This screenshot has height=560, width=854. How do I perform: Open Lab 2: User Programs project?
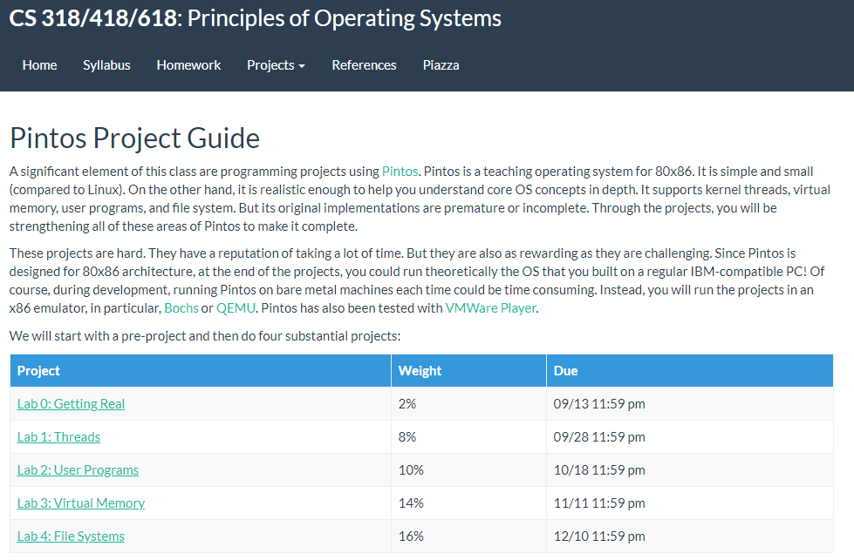click(78, 470)
